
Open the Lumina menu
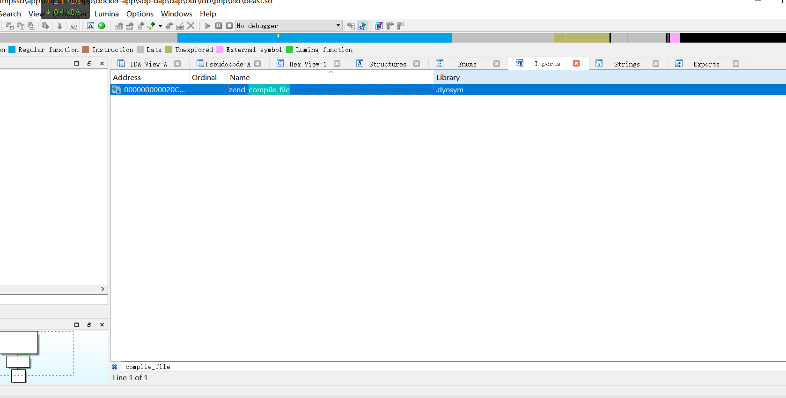pos(107,14)
